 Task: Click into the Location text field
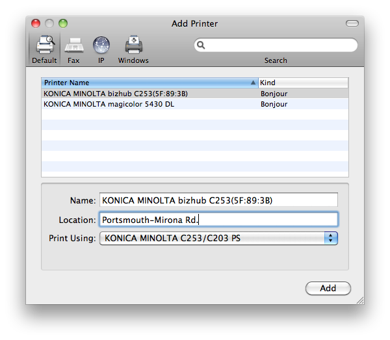coord(218,219)
